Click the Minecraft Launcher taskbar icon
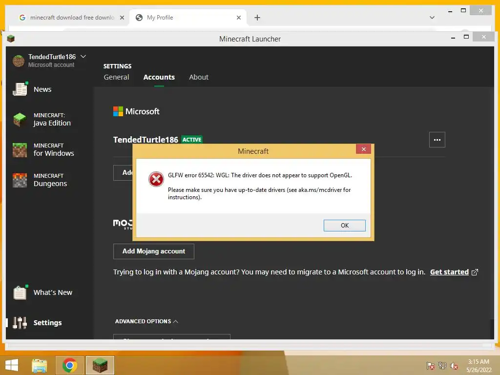The height and width of the screenshot is (375, 500). click(100, 365)
